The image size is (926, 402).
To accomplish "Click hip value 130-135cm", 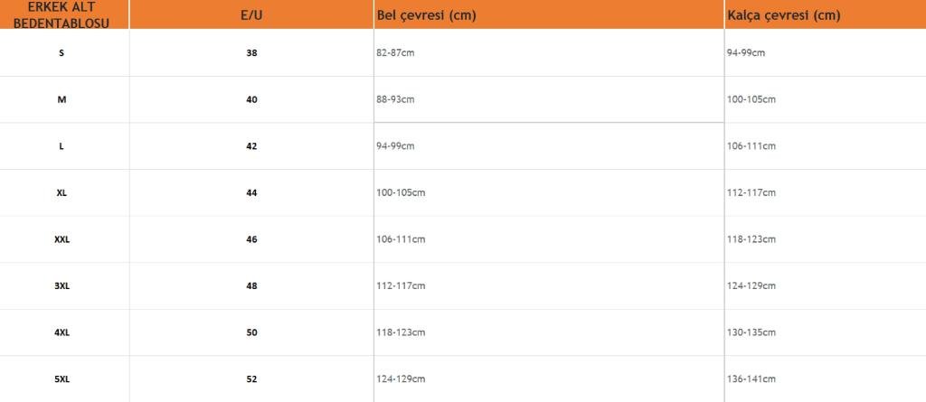I will (x=751, y=332).
